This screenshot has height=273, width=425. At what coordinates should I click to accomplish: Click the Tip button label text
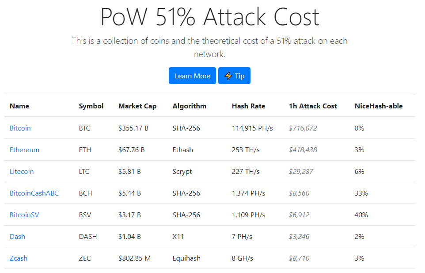[x=239, y=76]
